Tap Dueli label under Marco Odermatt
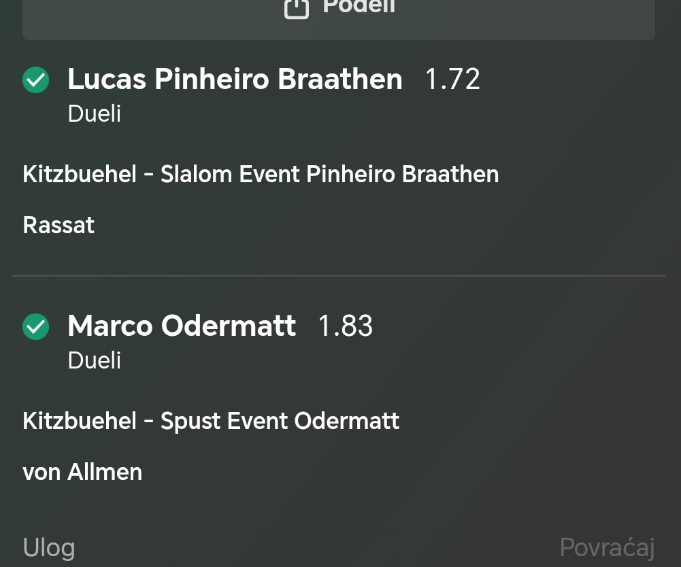This screenshot has width=681, height=567. click(95, 360)
